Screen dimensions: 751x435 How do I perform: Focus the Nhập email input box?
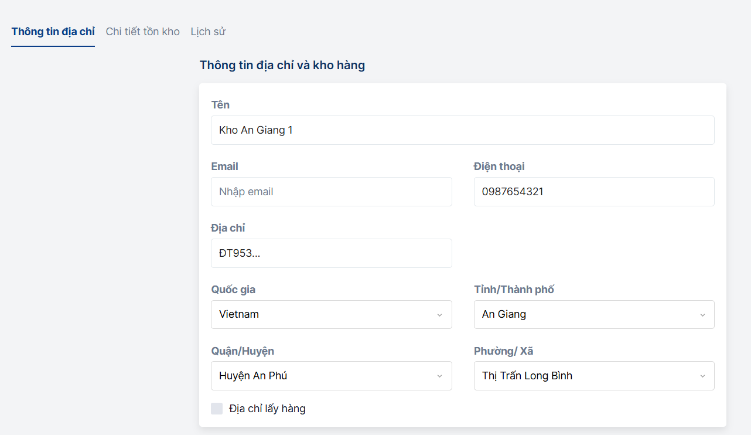pyautogui.click(x=331, y=192)
